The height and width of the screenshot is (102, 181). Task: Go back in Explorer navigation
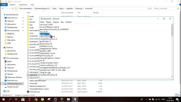pos(3,8)
